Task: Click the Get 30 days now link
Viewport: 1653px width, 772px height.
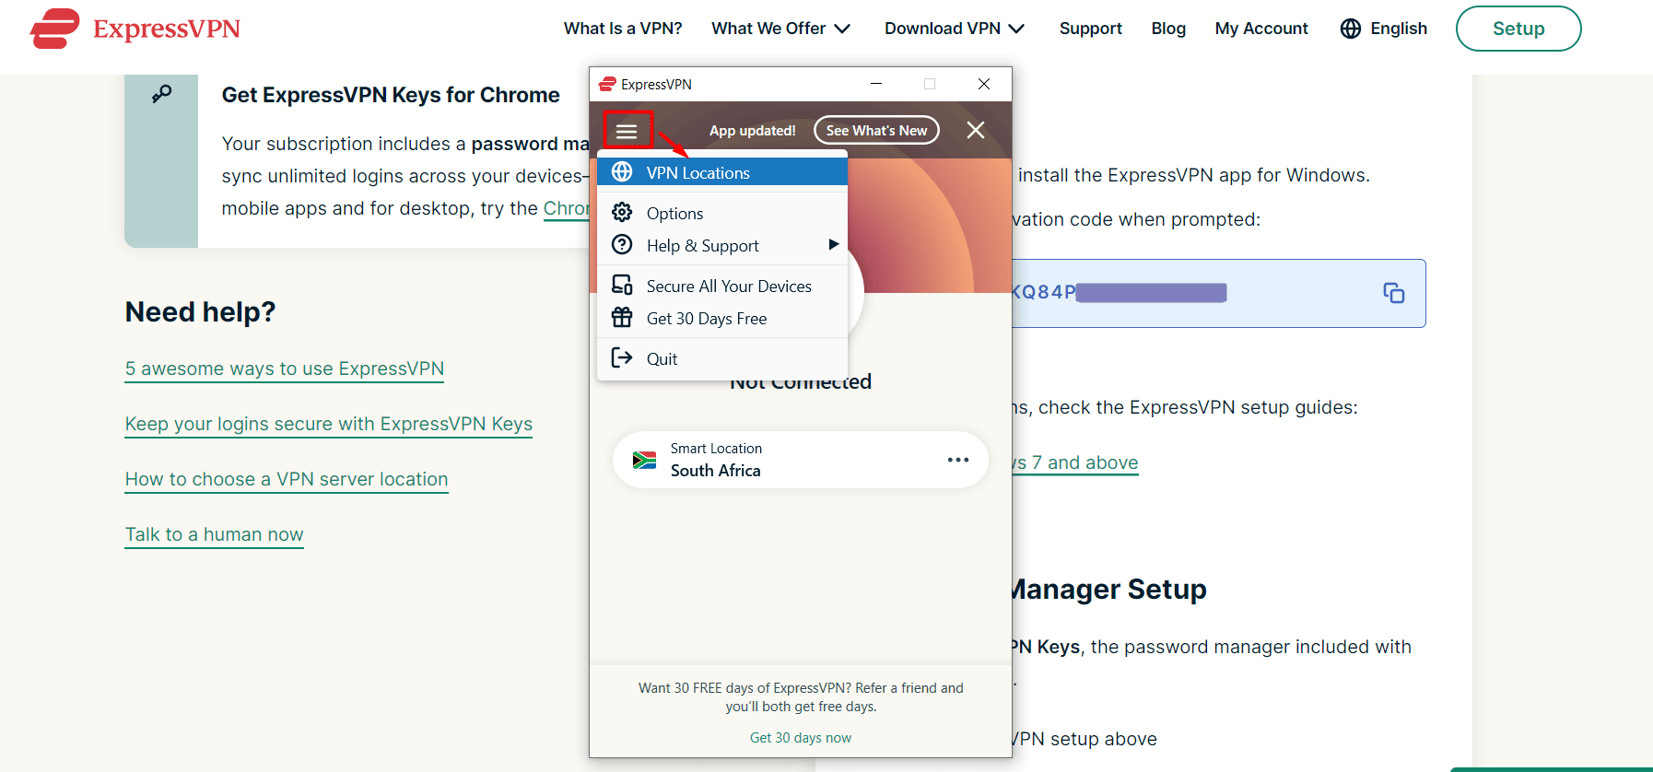Action: click(800, 738)
